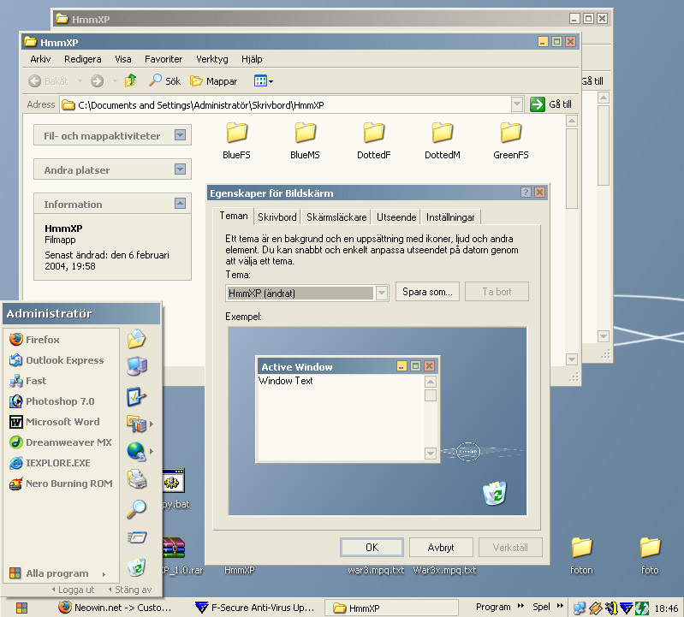The width and height of the screenshot is (684, 617).
Task: Open the Hjälp menu
Action: pos(253,59)
